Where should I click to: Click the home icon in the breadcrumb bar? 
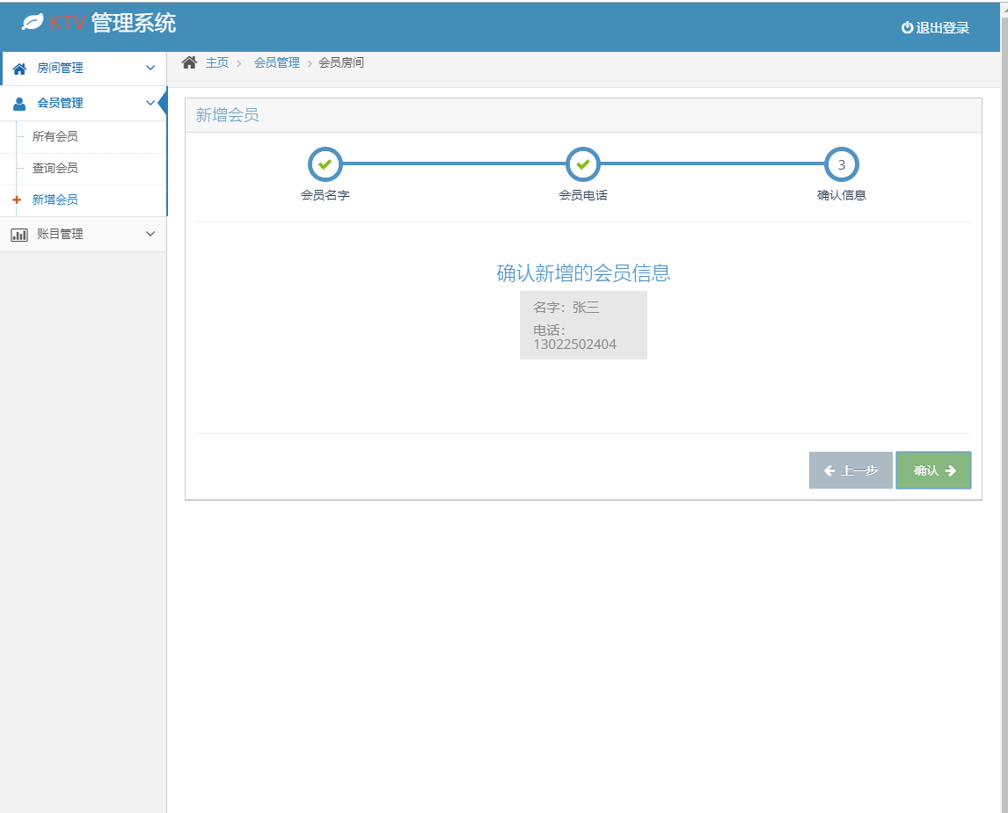[x=188, y=62]
